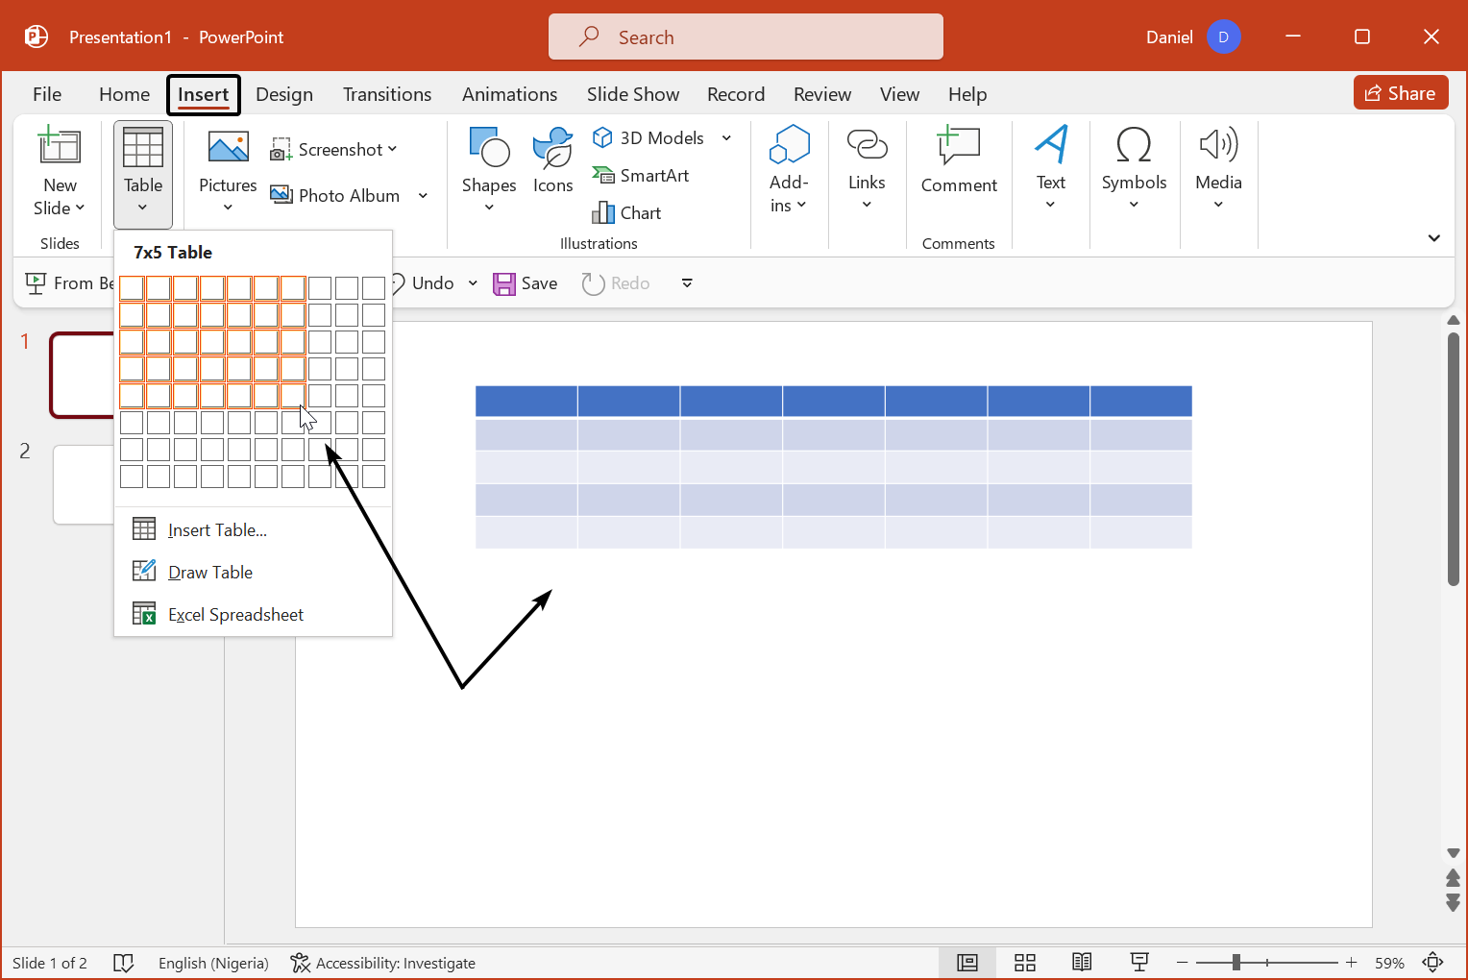Screen dimensions: 1468x980
Task: Insert a Chart
Action: 627,213
